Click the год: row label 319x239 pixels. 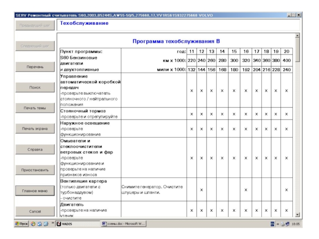pyautogui.click(x=181, y=51)
